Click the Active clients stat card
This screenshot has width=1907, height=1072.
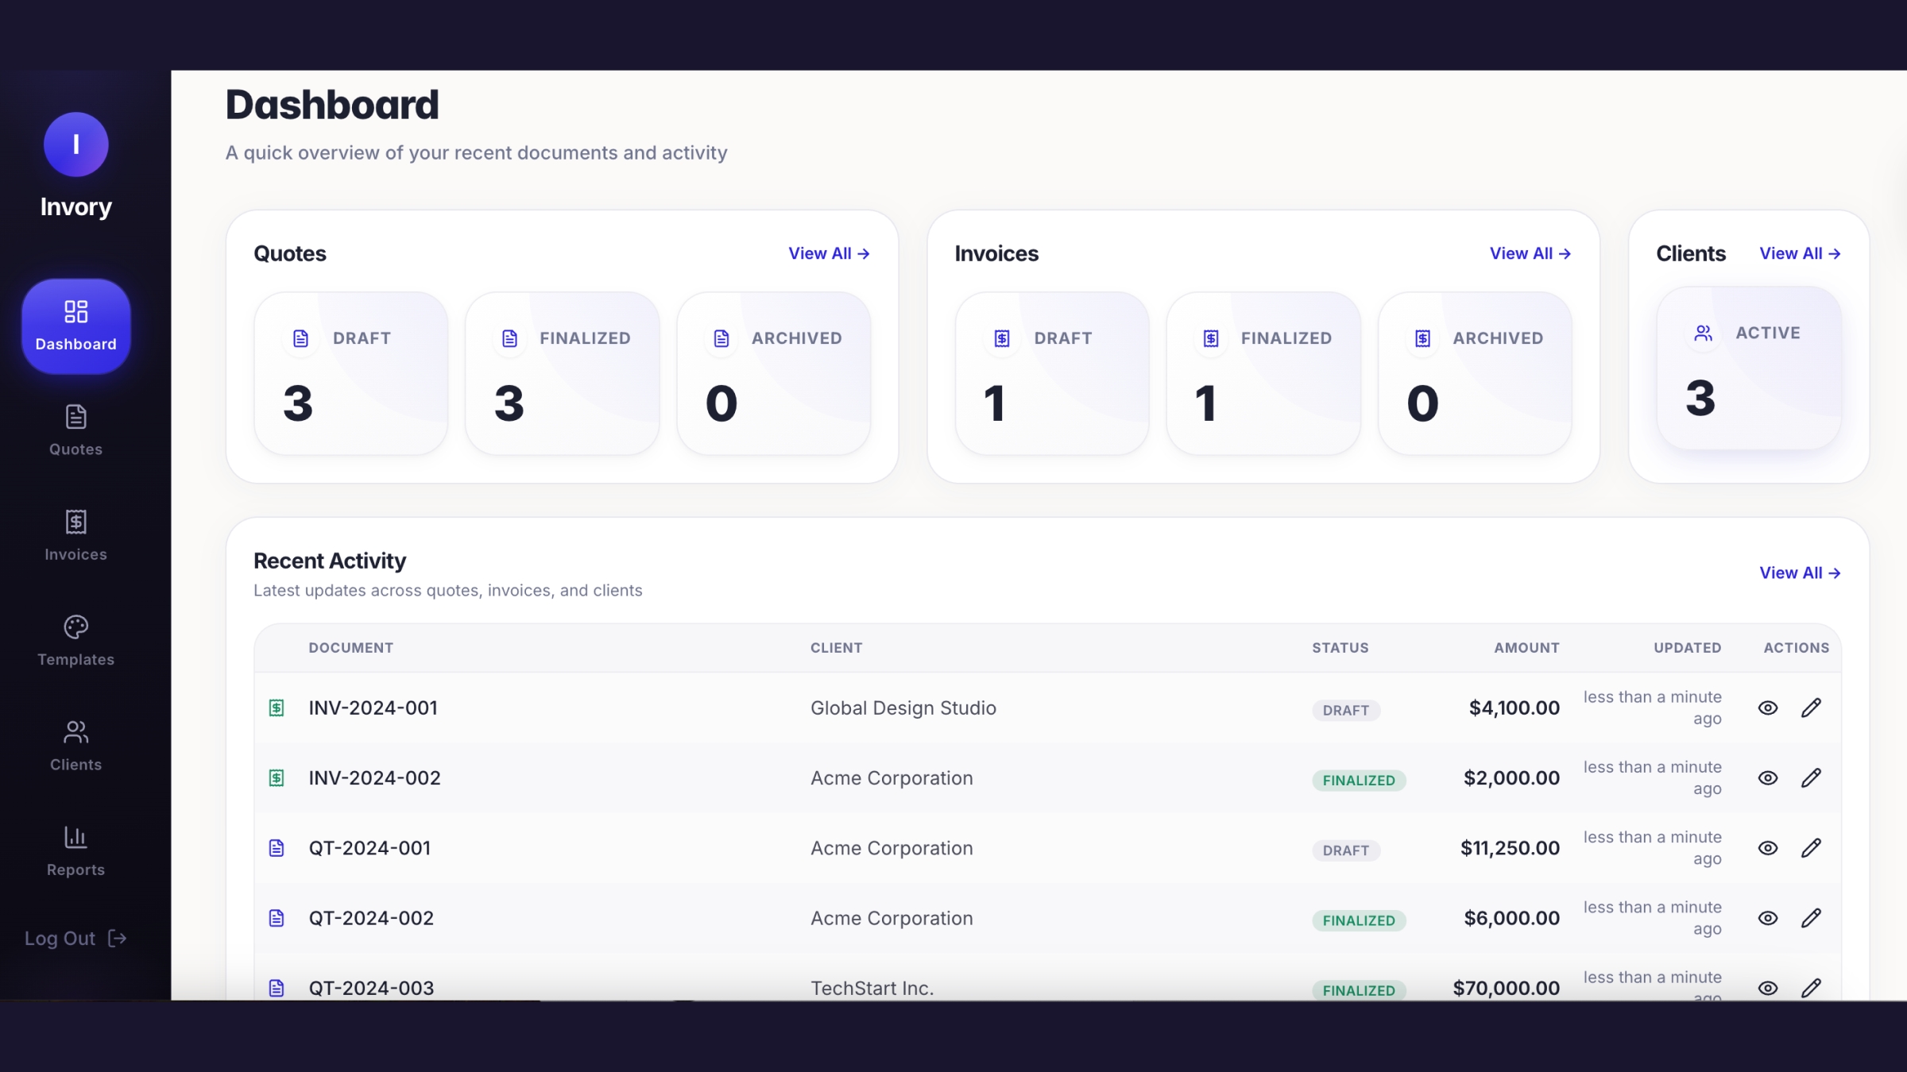tap(1748, 368)
